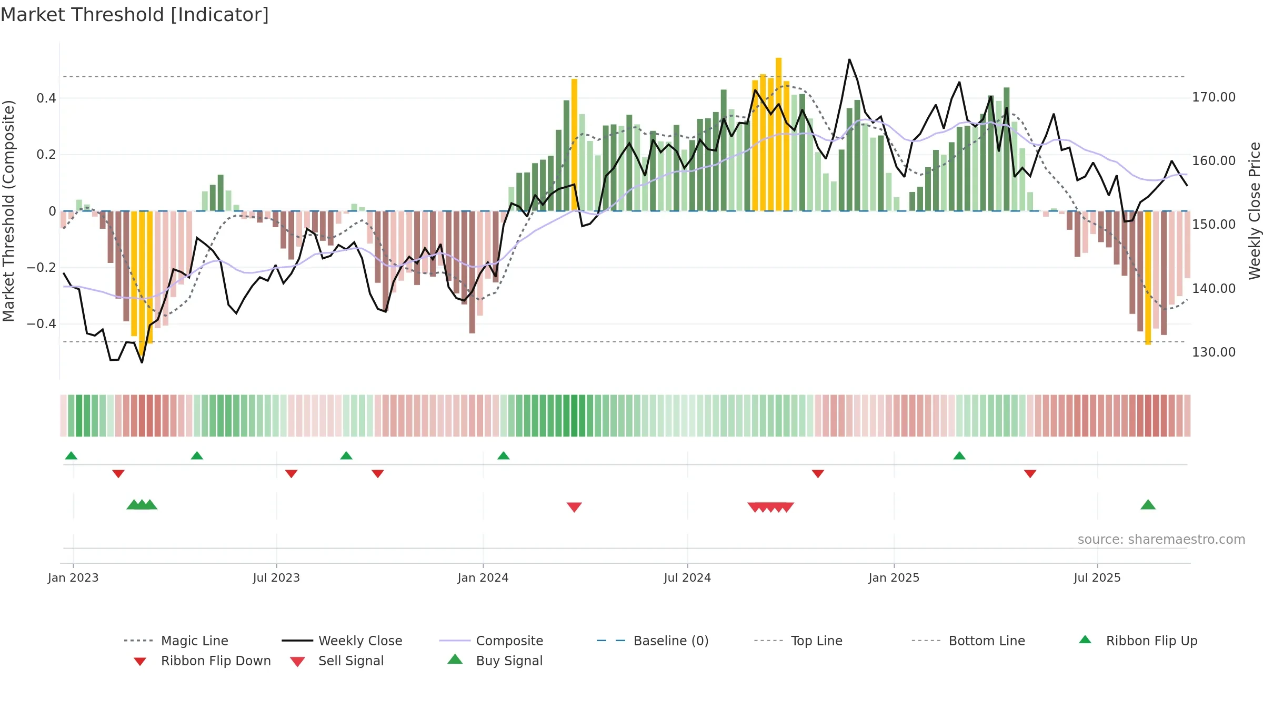
Task: Toggle the Buy Signal legend entry
Action: 495,661
